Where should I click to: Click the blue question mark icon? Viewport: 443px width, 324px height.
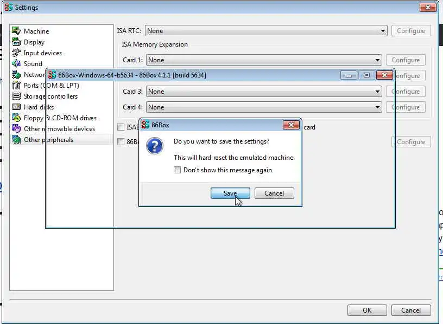tap(155, 146)
